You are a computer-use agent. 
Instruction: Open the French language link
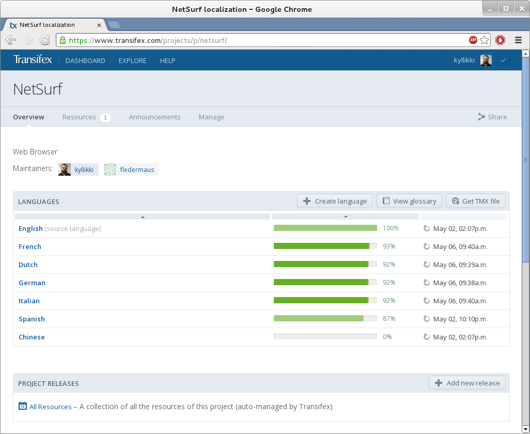pos(30,247)
